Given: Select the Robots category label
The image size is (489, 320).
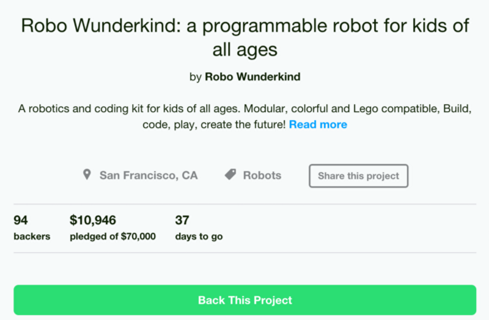Looking at the screenshot, I should click(262, 176).
